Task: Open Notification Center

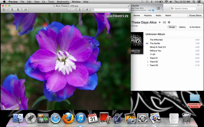Action: point(199,2)
